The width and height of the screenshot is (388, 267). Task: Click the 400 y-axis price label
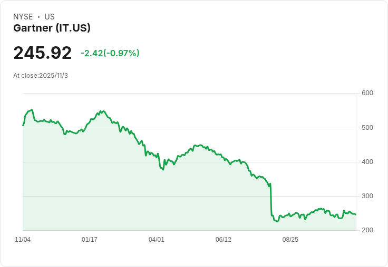coord(367,162)
